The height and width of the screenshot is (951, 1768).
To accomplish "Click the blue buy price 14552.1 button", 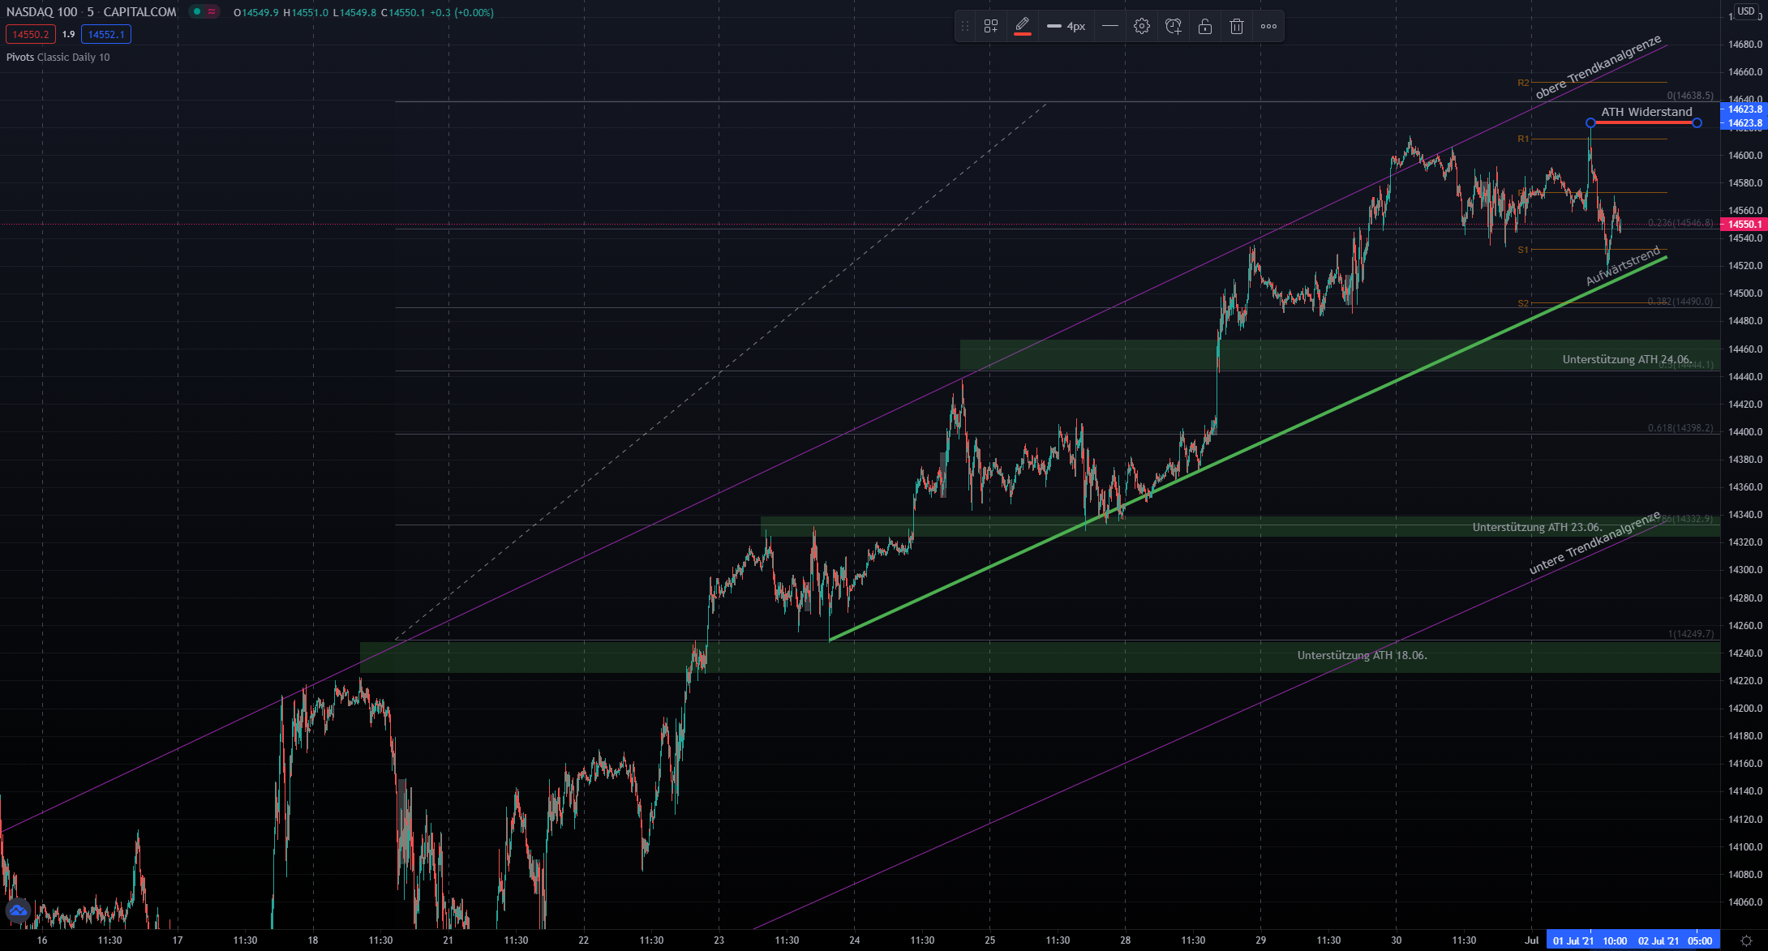I will (106, 34).
